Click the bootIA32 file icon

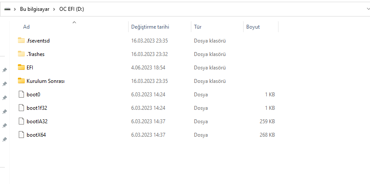[x=21, y=121]
